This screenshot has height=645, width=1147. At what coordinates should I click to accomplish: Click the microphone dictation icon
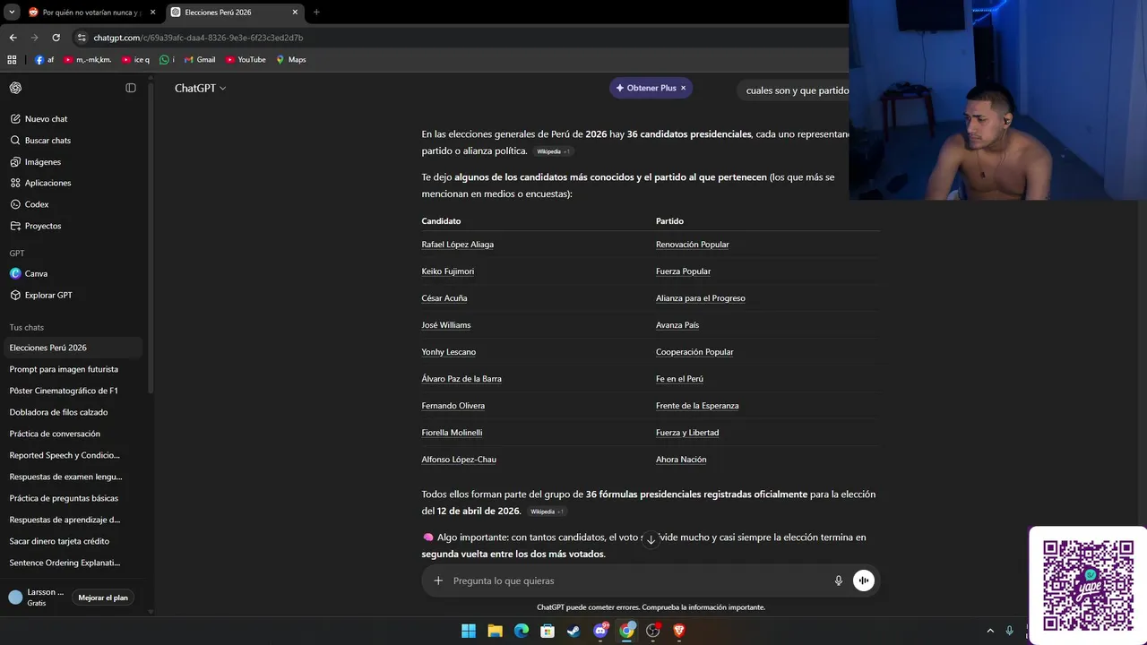tap(839, 580)
